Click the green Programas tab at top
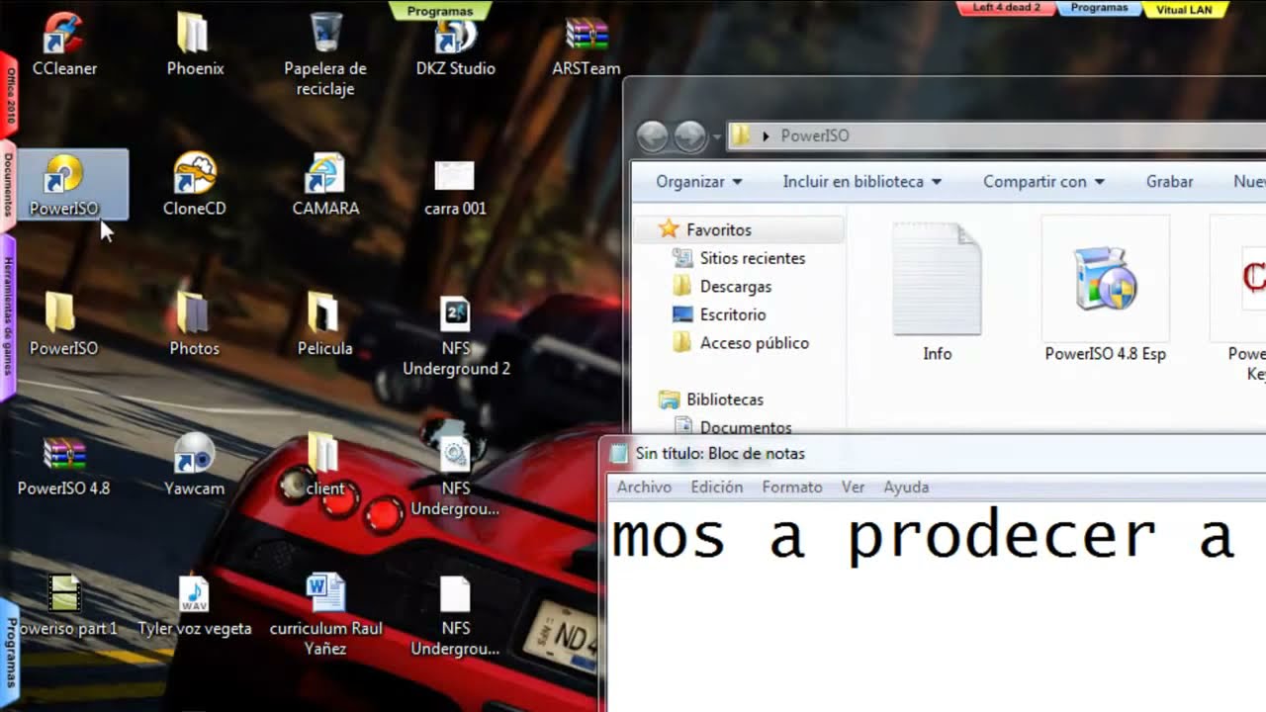The image size is (1266, 712). tap(440, 10)
